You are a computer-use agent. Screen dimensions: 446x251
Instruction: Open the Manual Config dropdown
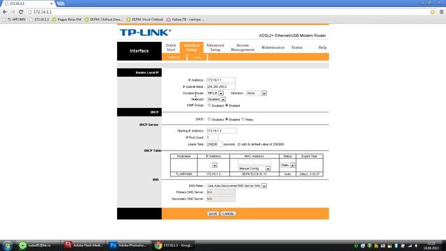(254, 169)
